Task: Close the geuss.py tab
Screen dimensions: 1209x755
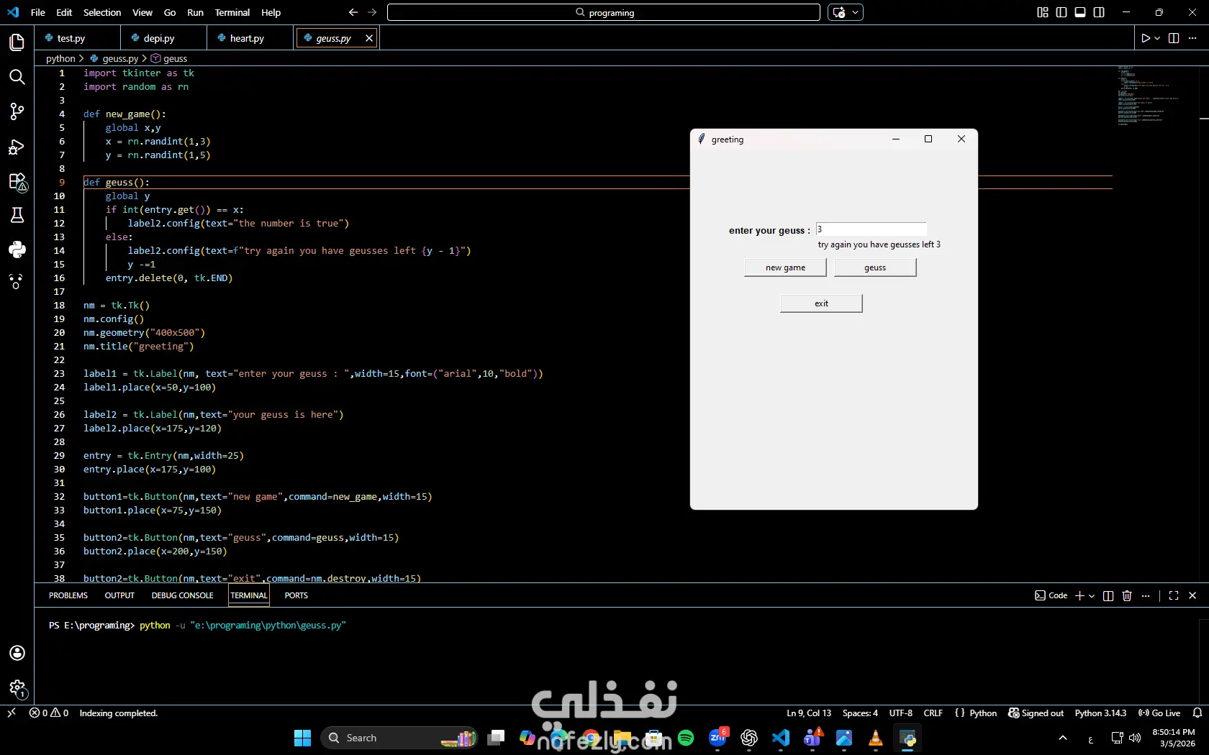Action: pos(369,38)
